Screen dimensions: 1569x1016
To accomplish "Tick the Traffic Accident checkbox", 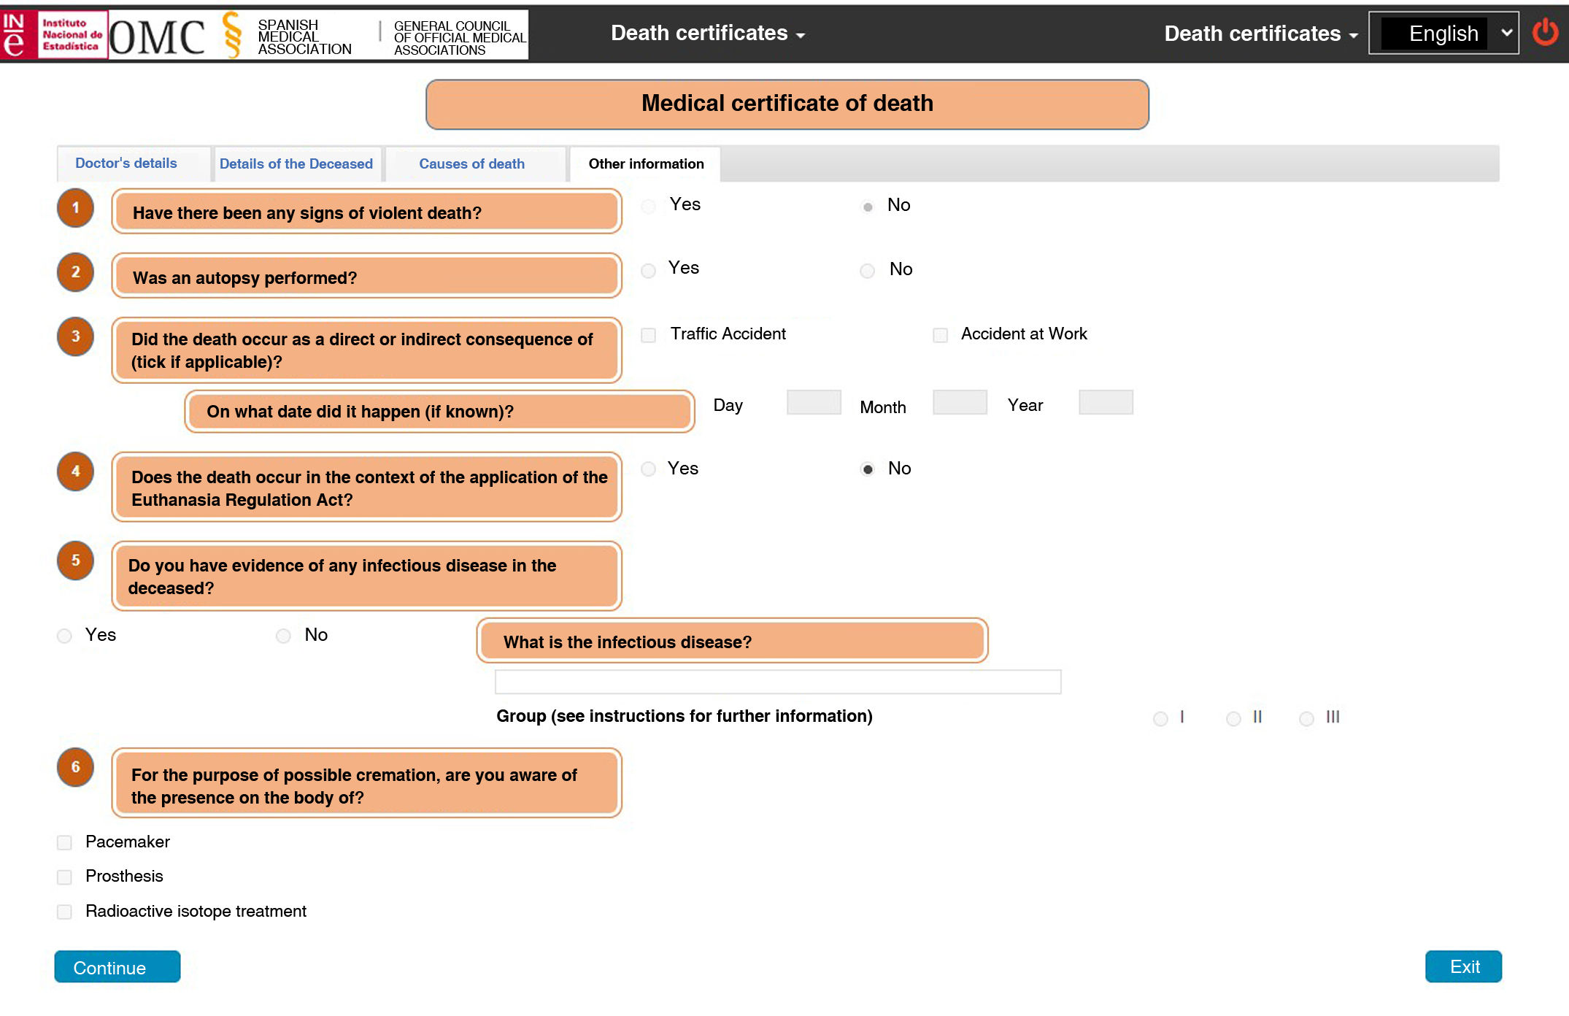I will pyautogui.click(x=648, y=335).
